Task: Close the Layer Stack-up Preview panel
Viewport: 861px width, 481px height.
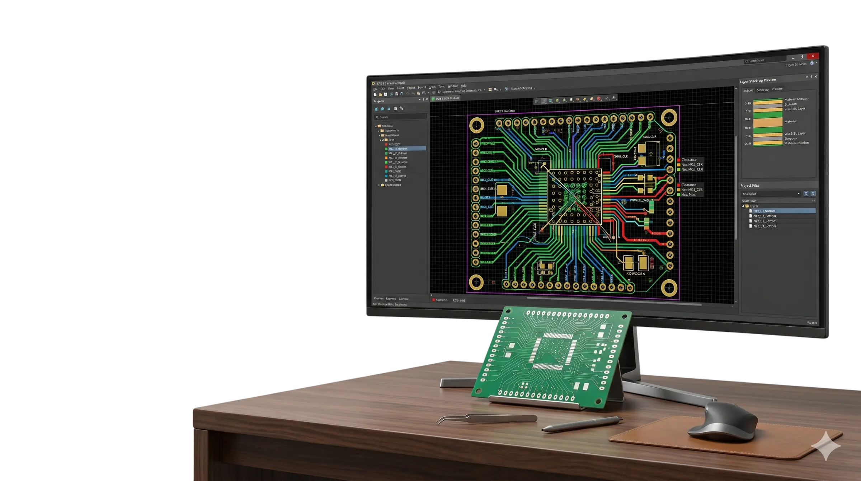Action: (x=816, y=76)
